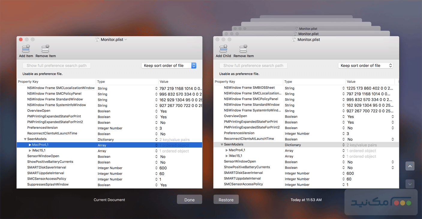Click the down scroll arrow on right edge
The image size is (422, 219).
pyautogui.click(x=410, y=184)
